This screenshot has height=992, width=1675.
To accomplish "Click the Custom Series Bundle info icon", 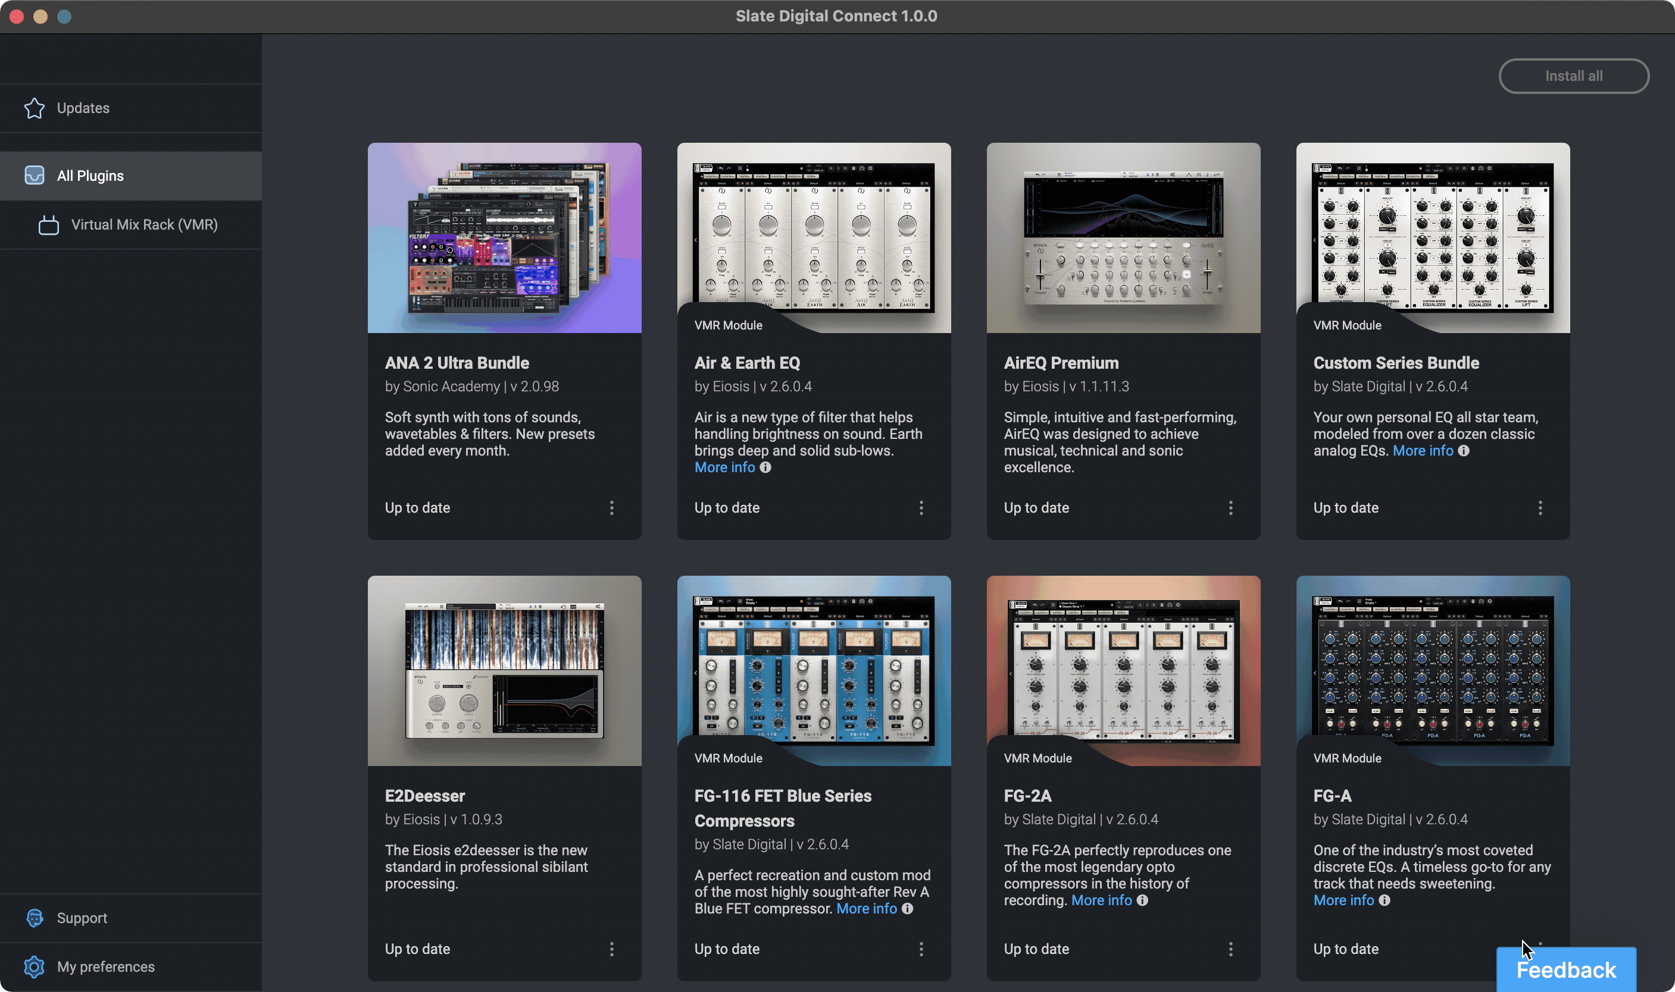I will tap(1464, 451).
